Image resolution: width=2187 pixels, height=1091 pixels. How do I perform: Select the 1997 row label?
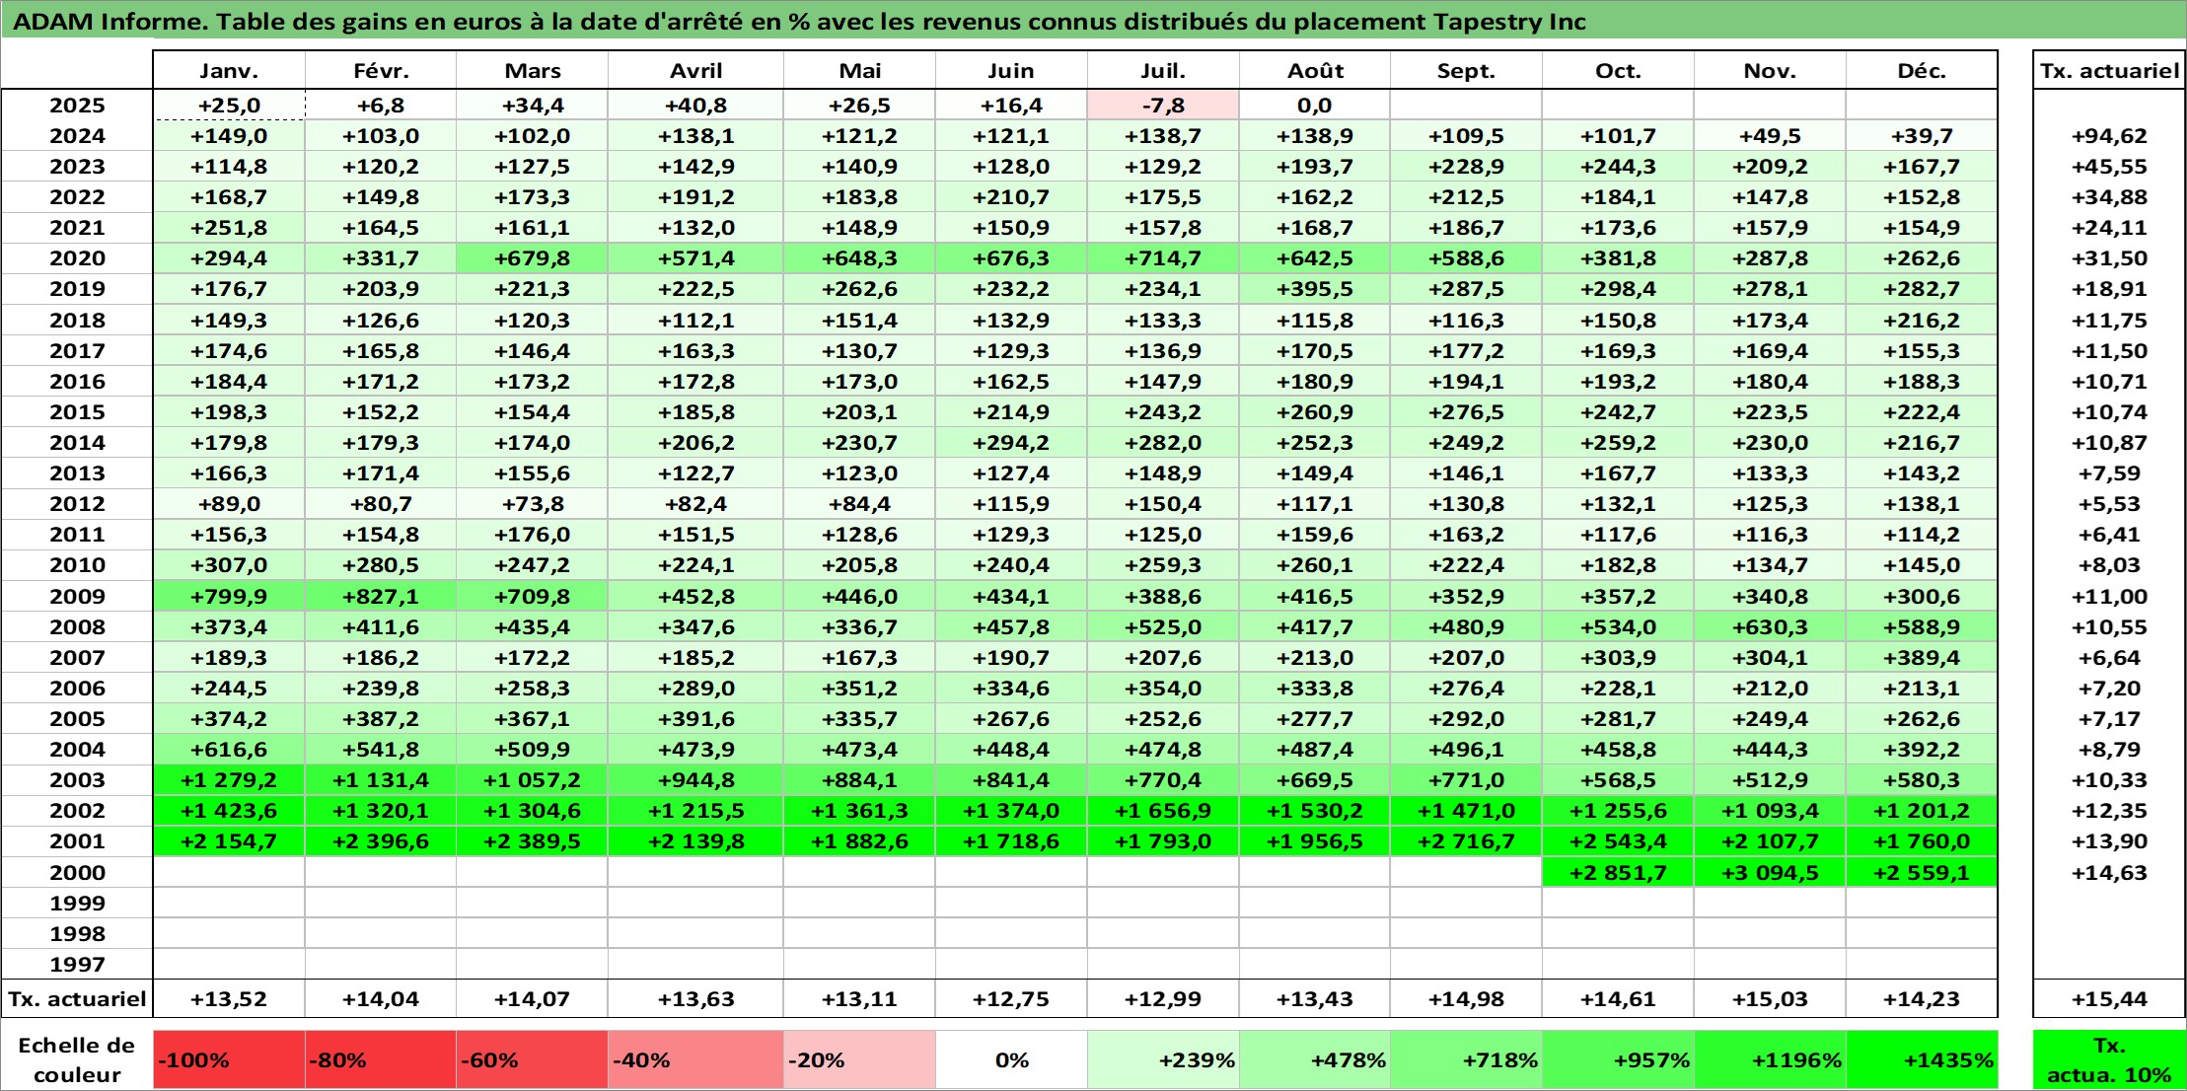[x=77, y=964]
